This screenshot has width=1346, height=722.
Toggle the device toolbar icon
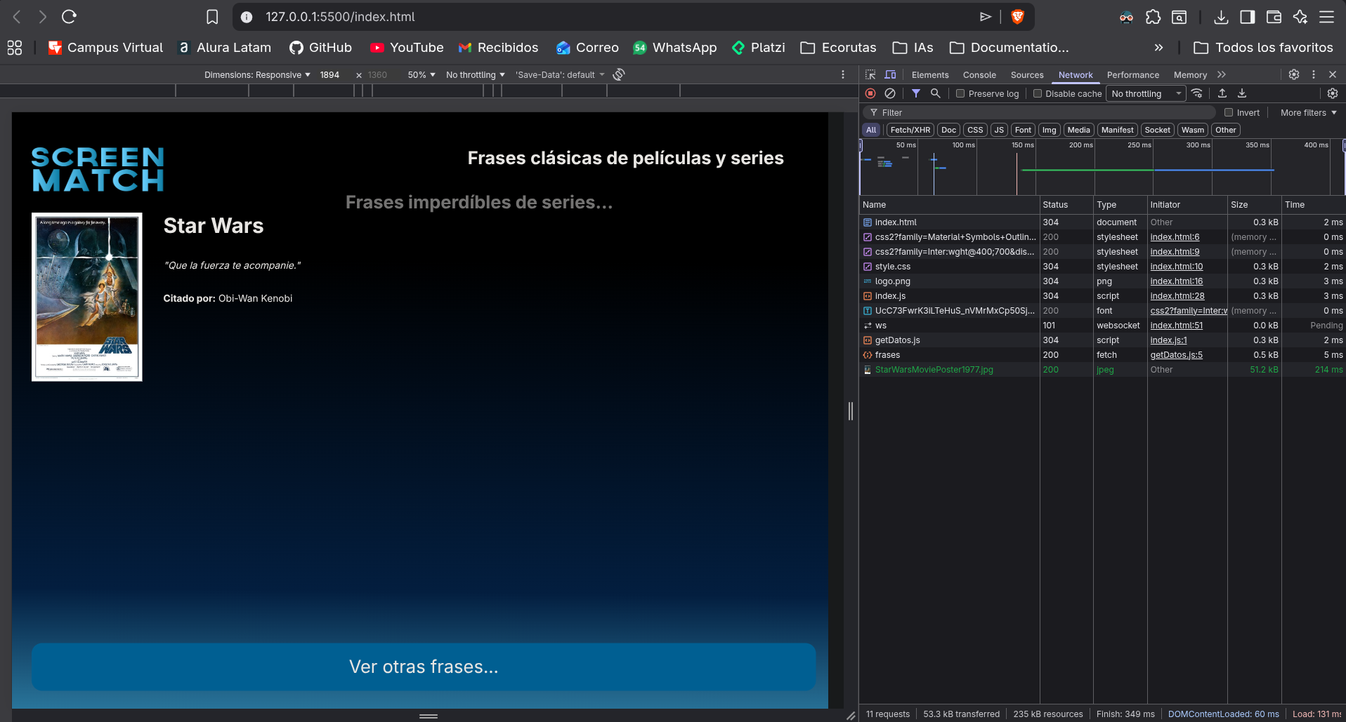890,74
